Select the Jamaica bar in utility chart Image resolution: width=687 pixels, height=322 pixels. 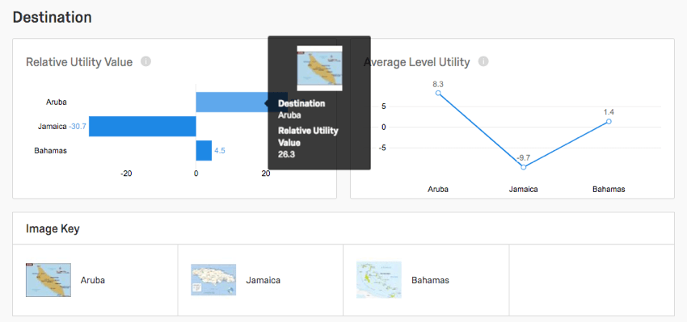point(142,127)
